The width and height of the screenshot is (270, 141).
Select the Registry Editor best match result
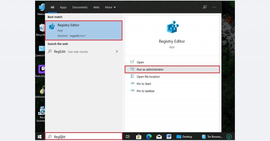[x=84, y=30]
